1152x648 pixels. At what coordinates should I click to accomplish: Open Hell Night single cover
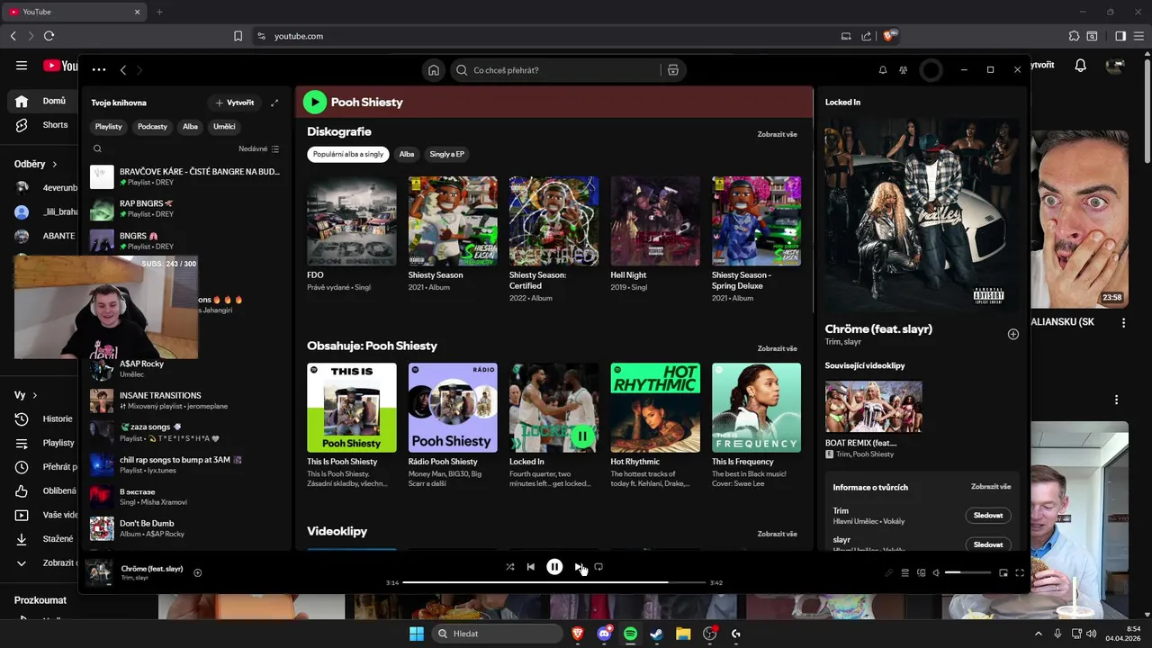[655, 220]
